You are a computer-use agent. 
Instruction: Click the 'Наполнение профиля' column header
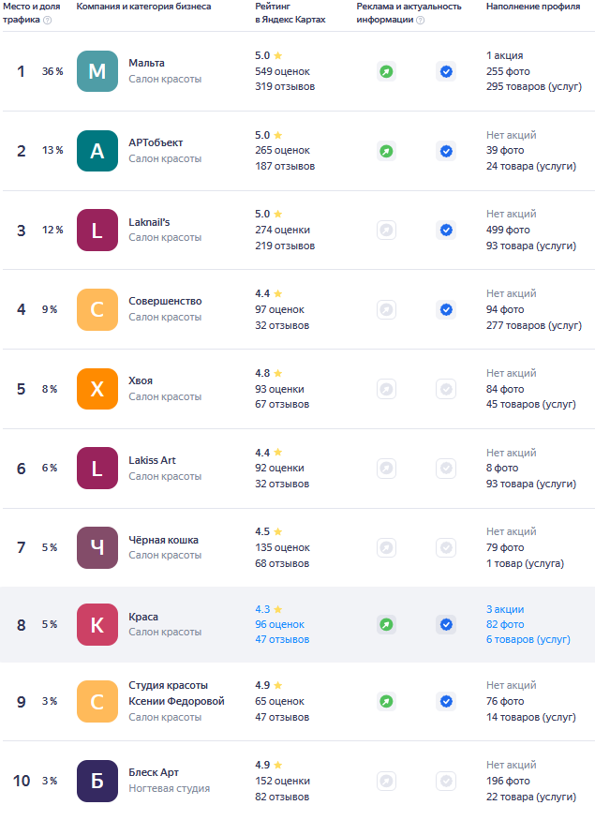pyautogui.click(x=533, y=7)
